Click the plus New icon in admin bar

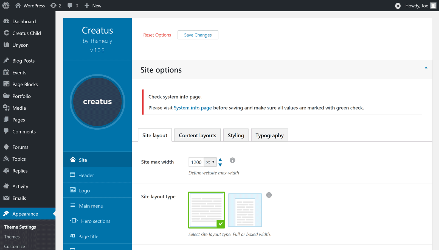pos(87,5)
